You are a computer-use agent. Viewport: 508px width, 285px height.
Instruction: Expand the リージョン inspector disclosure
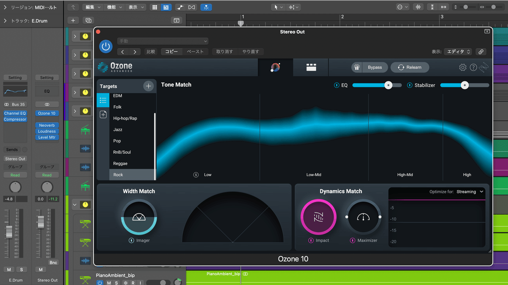[x=5, y=7]
